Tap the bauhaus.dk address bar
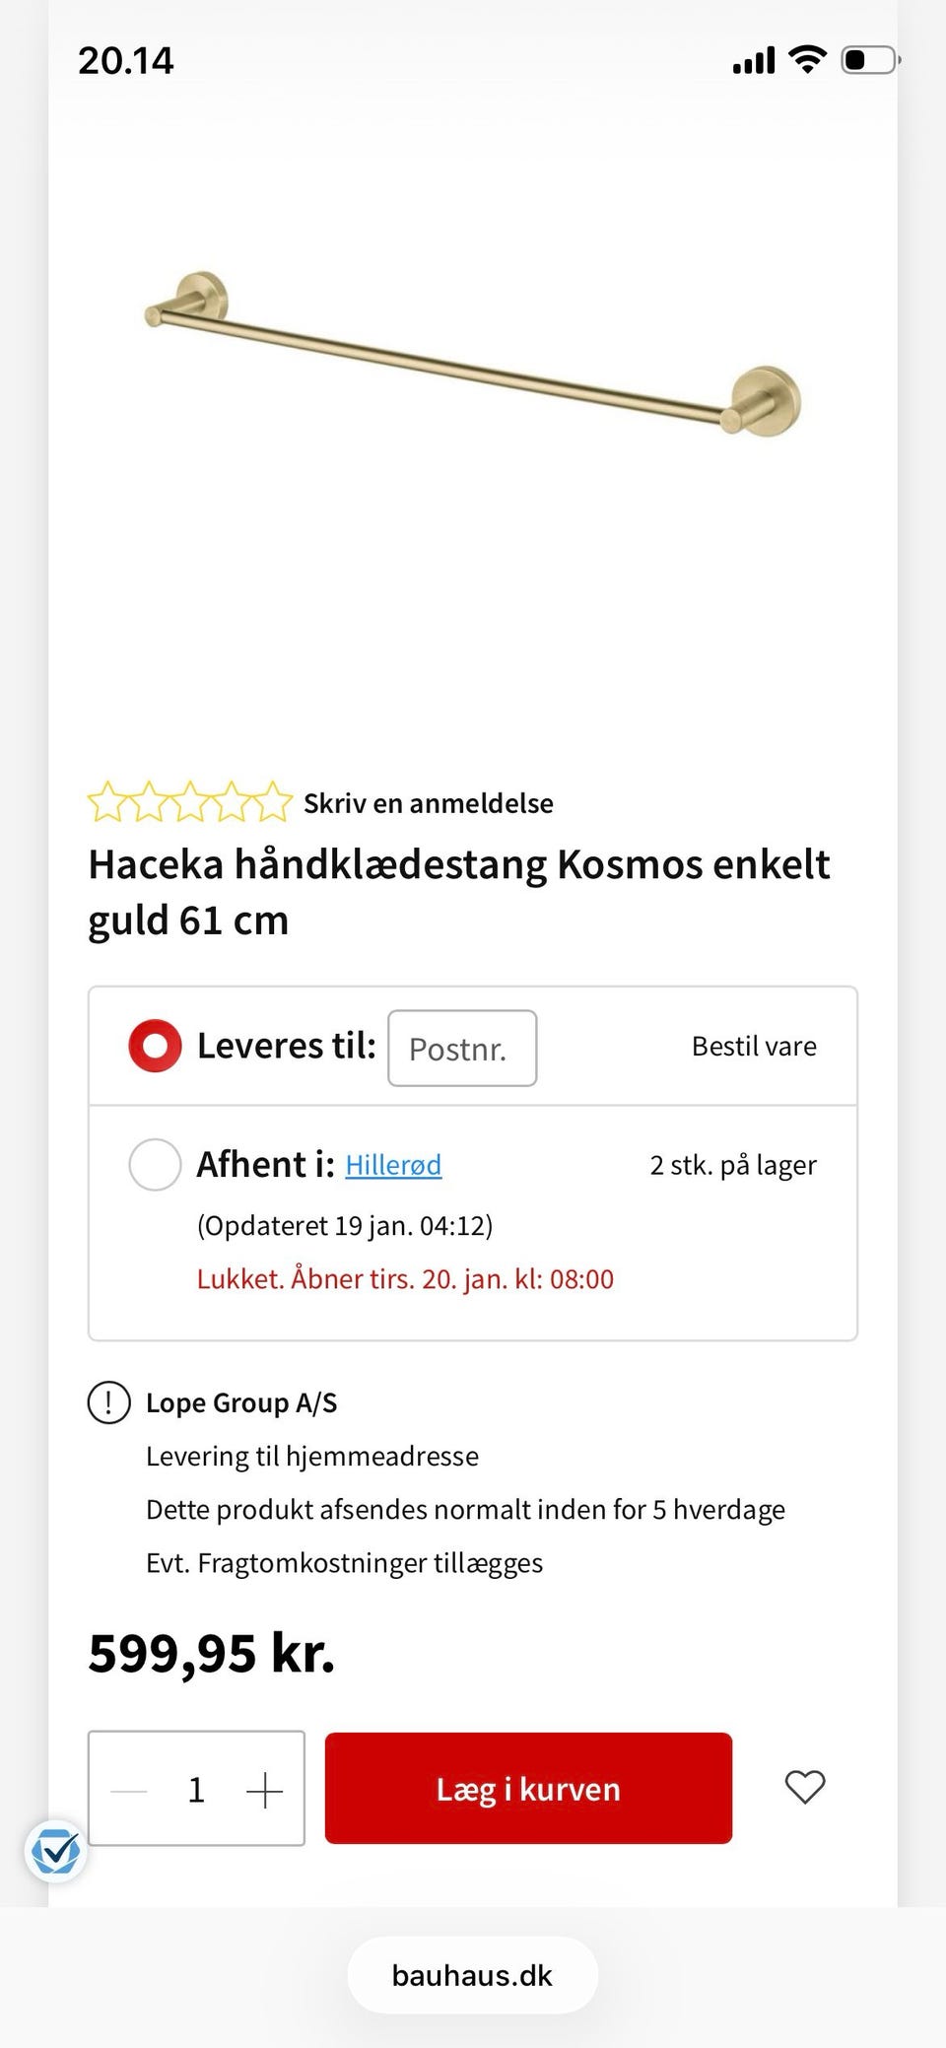The height and width of the screenshot is (2048, 946). [x=472, y=1975]
